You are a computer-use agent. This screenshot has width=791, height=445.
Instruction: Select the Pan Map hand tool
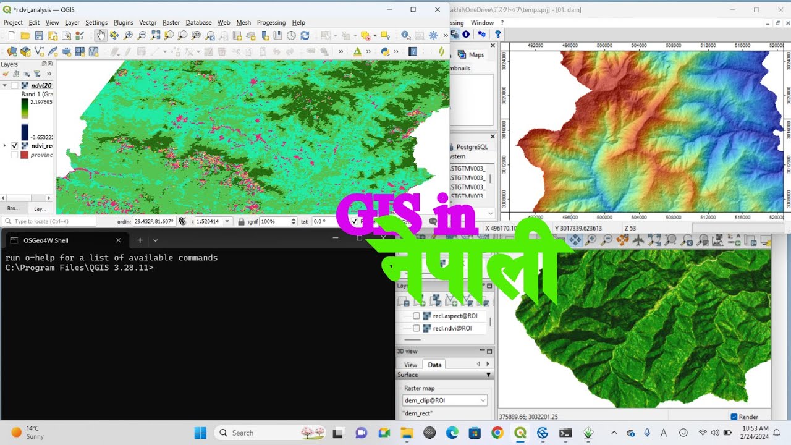click(101, 36)
